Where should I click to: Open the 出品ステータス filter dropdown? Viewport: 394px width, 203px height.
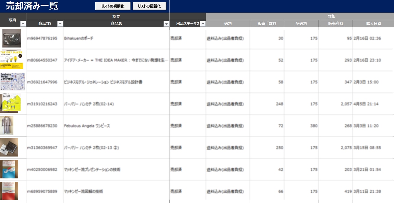203,24
